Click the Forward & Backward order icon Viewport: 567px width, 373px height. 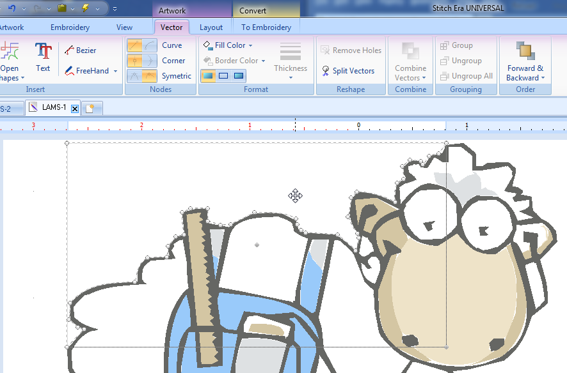coord(525,51)
